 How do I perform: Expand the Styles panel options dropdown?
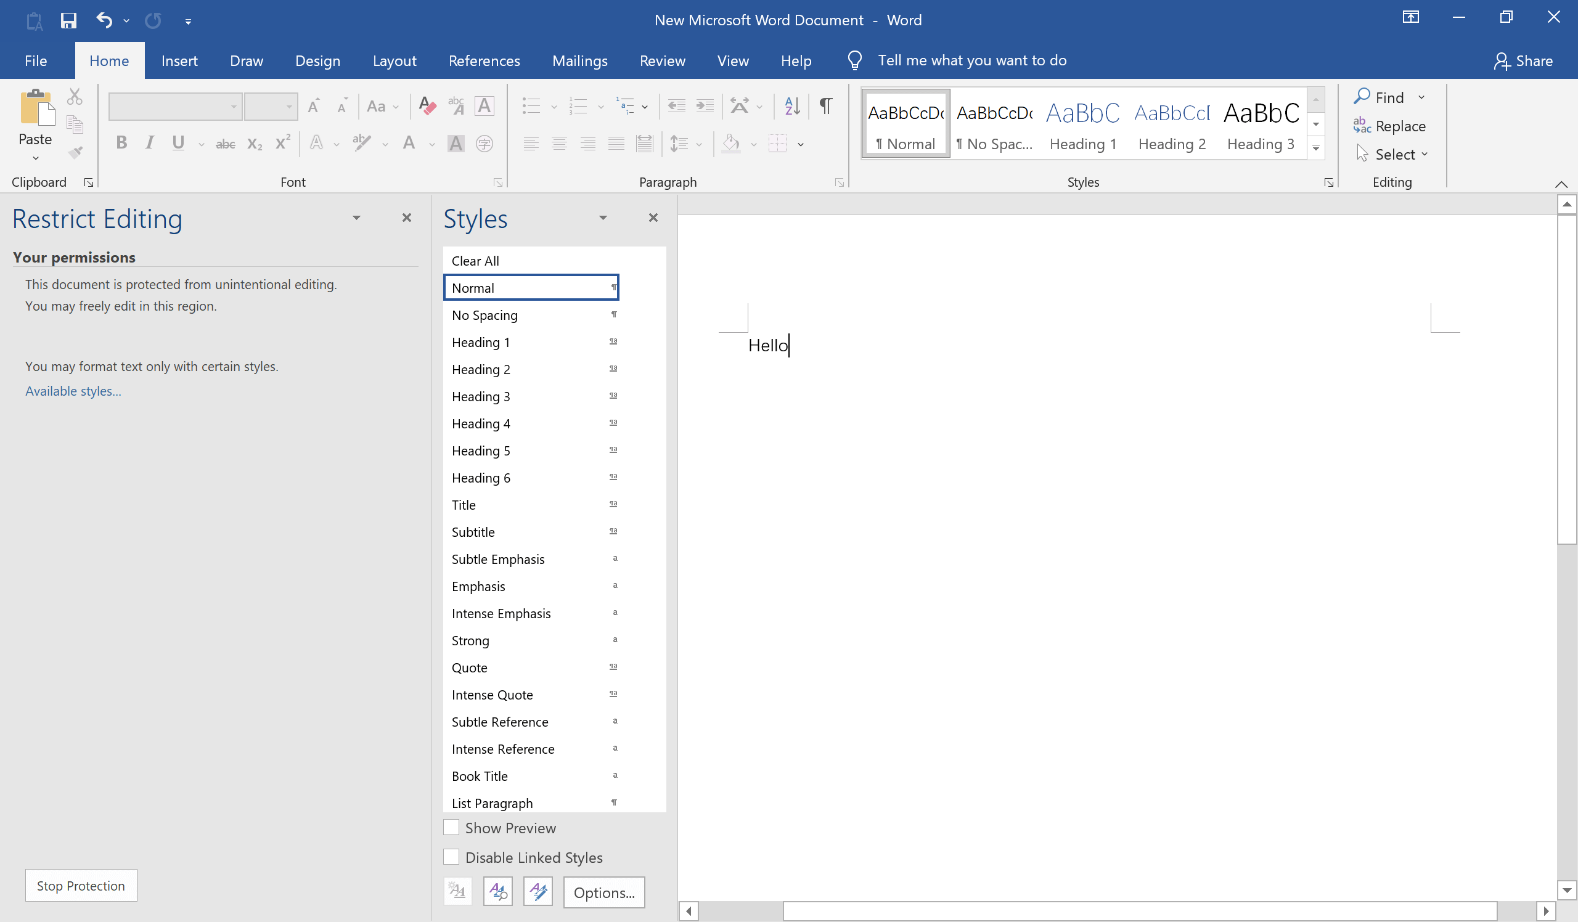coord(603,218)
